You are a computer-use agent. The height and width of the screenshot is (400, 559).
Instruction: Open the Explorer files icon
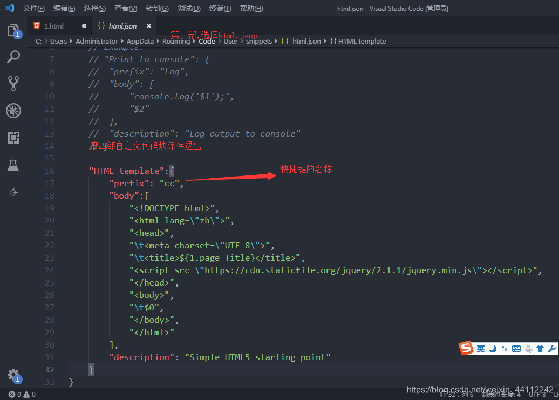(x=13, y=30)
